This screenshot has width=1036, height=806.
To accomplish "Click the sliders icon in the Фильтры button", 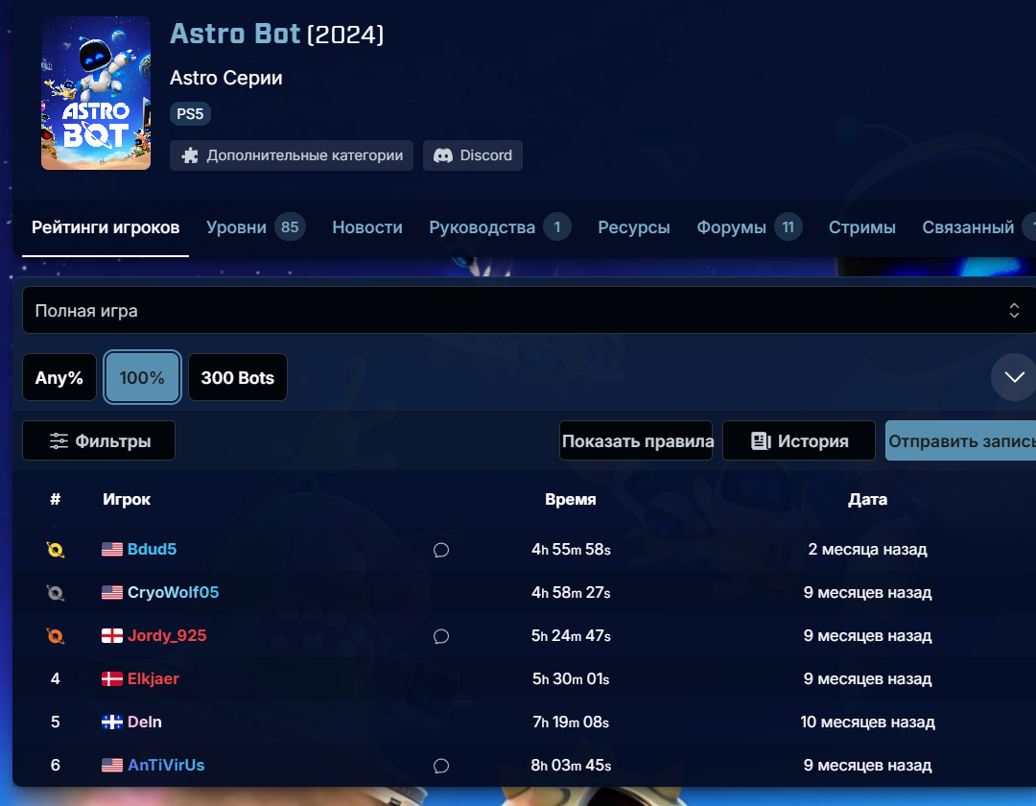I will point(59,440).
